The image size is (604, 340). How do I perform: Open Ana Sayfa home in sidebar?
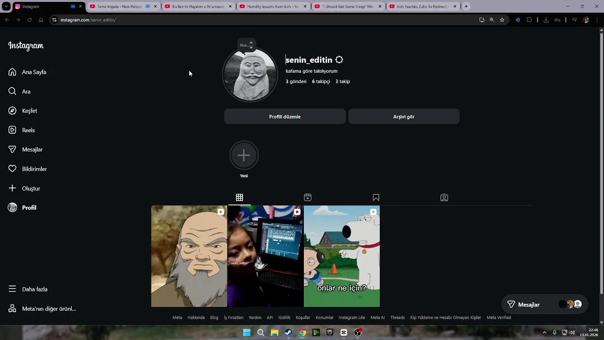pyautogui.click(x=27, y=72)
